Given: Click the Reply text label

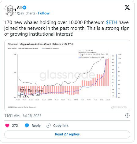Looking at the screenshot, I should pos(36,126).
